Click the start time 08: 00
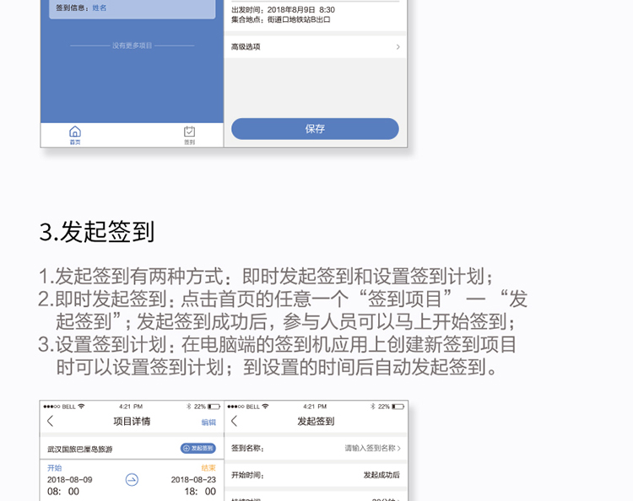633x501 pixels. click(x=63, y=492)
